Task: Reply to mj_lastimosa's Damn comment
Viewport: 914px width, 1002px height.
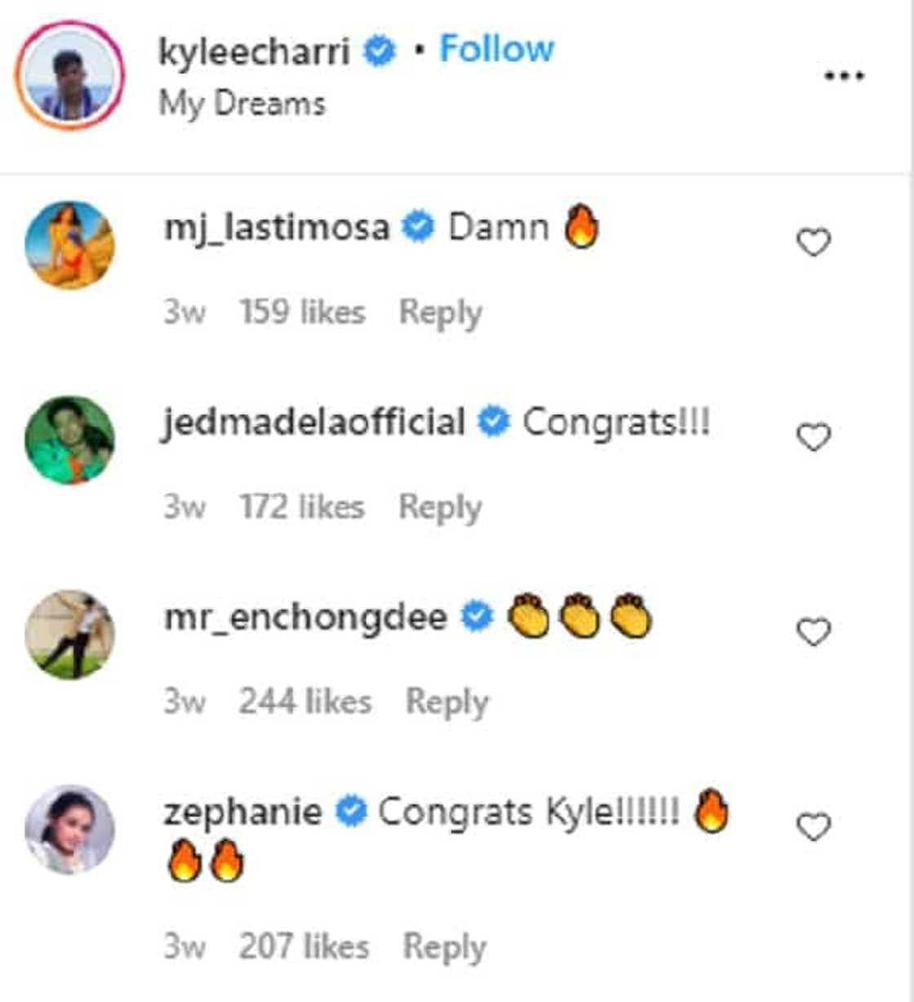Action: (x=440, y=313)
